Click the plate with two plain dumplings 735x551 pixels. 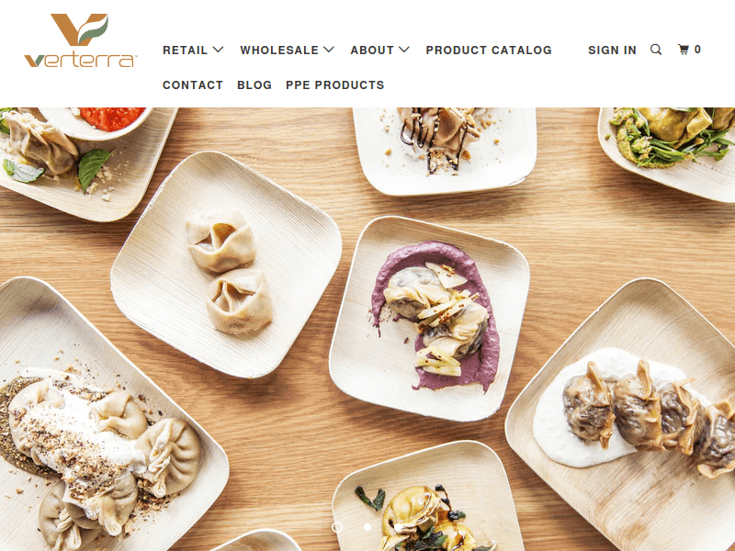227,264
